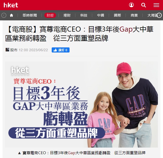Viewport: 163px width, 158px height.
Task: Open the user account profile icon
Action: (131, 5)
